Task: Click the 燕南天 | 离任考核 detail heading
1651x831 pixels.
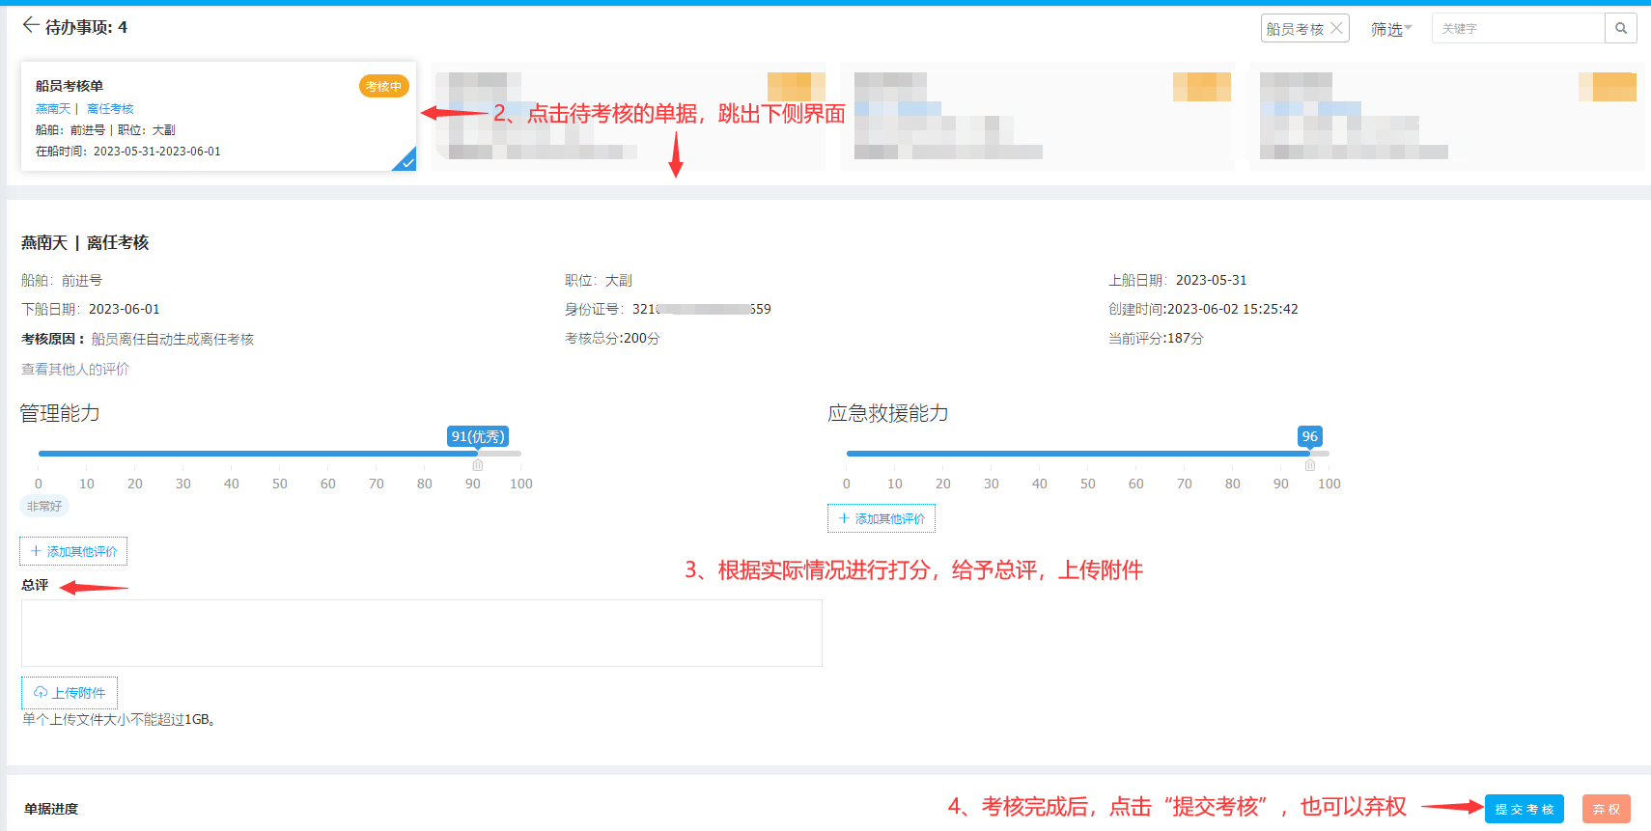Action: pyautogui.click(x=85, y=242)
